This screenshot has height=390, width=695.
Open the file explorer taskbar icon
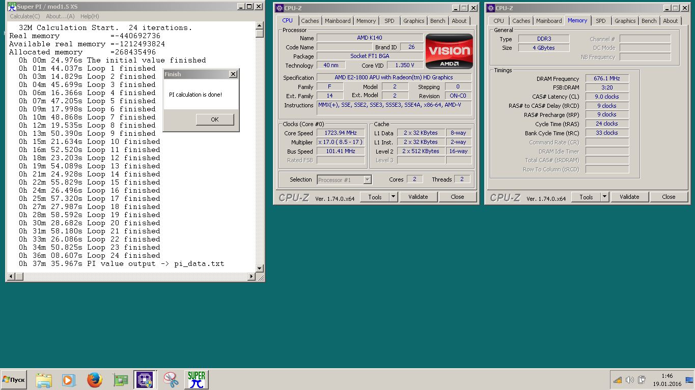pyautogui.click(x=44, y=380)
